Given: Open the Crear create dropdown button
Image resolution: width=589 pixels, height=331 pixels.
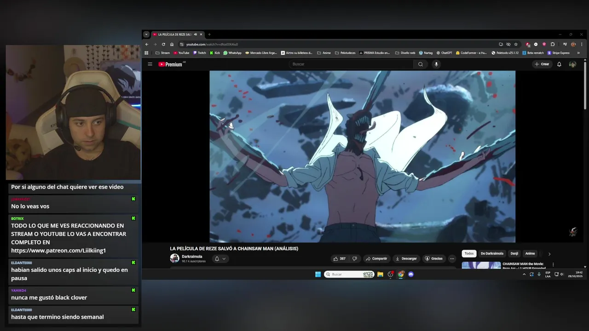Looking at the screenshot, I should pos(542,64).
